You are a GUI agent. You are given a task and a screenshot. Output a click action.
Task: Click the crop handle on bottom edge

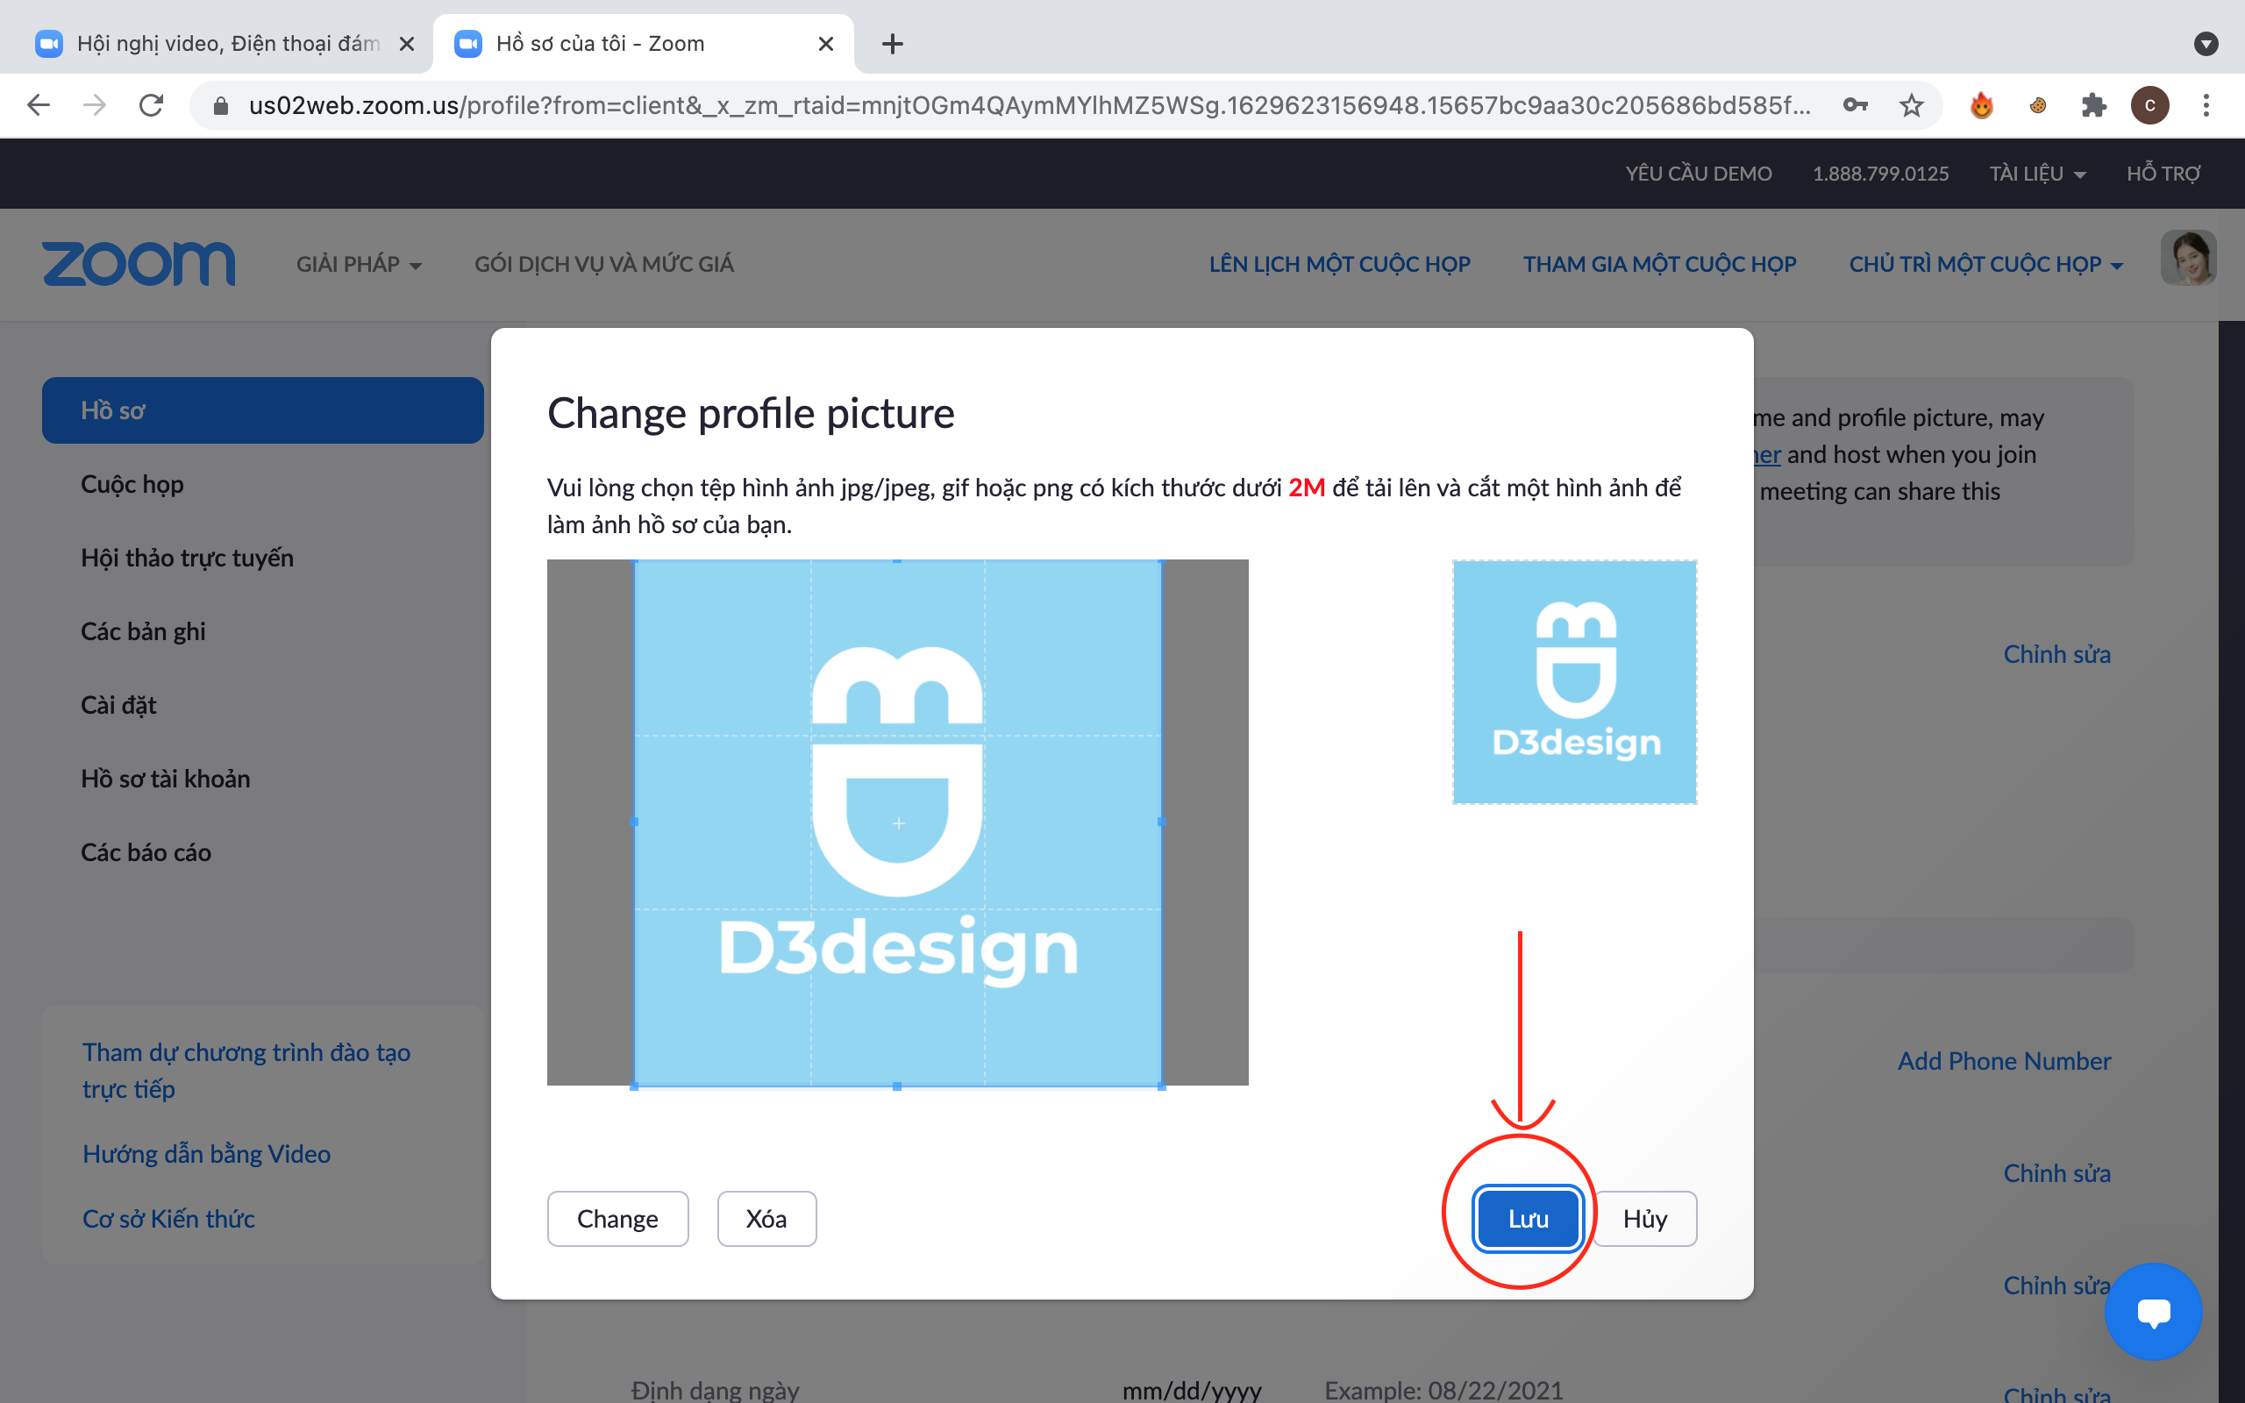[897, 1086]
